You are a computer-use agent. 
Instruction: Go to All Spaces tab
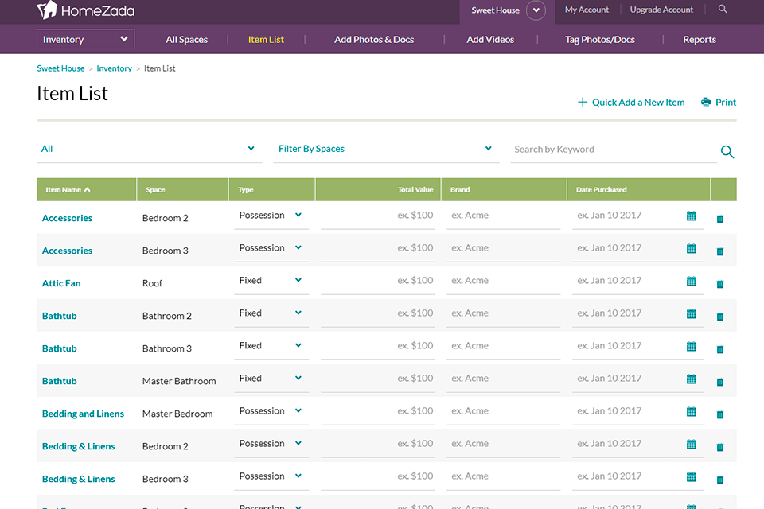(x=186, y=40)
